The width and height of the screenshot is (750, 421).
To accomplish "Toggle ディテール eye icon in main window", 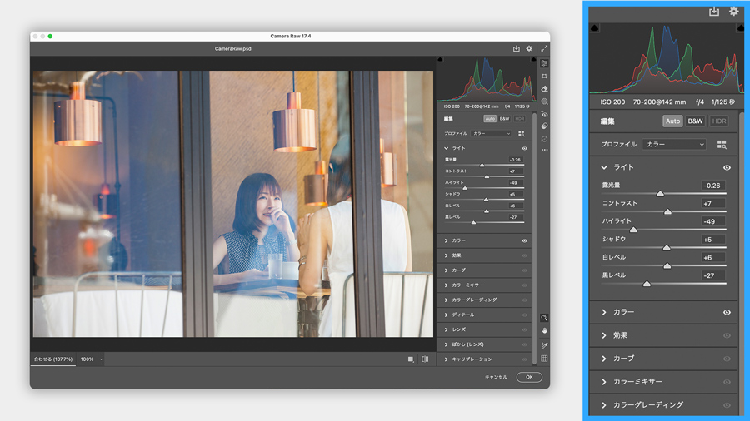I will [525, 315].
